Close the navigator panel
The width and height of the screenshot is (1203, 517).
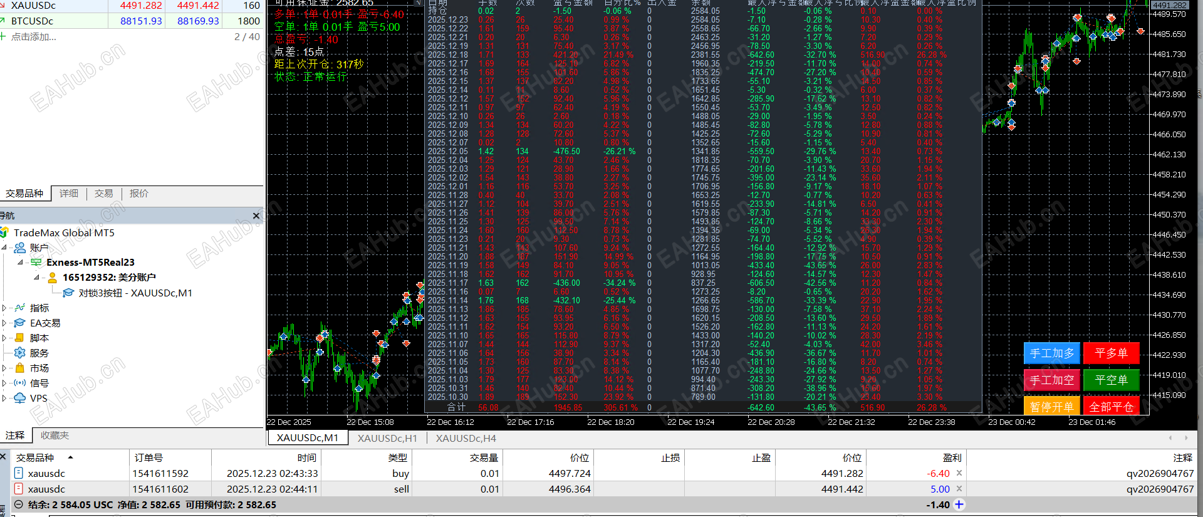pyautogui.click(x=256, y=216)
